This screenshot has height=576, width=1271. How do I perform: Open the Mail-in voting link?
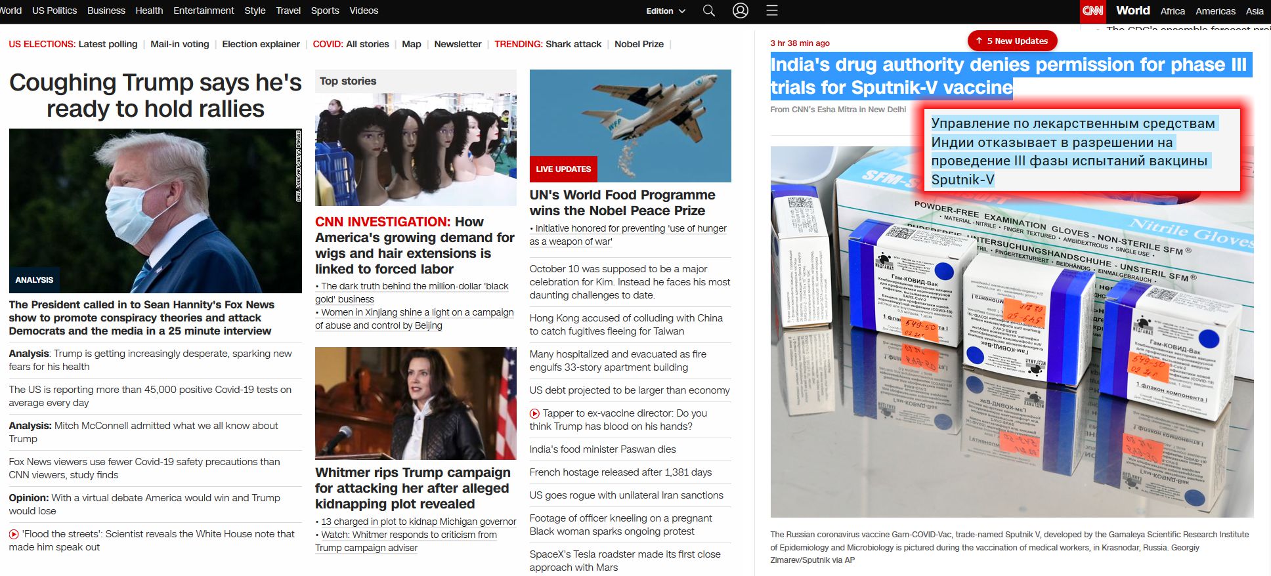(x=180, y=44)
